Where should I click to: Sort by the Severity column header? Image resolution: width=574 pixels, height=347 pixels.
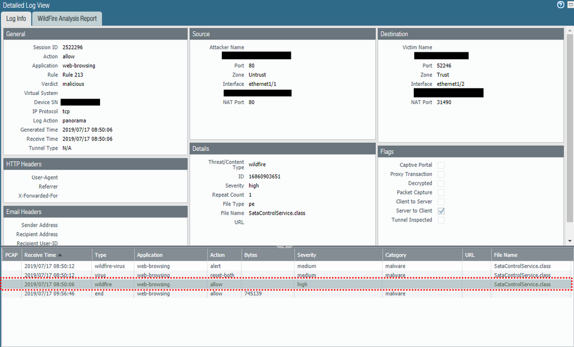[307, 255]
